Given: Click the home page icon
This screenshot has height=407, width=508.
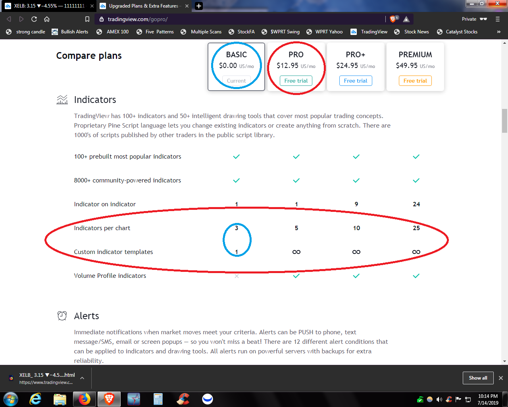Looking at the screenshot, I should (x=47, y=19).
